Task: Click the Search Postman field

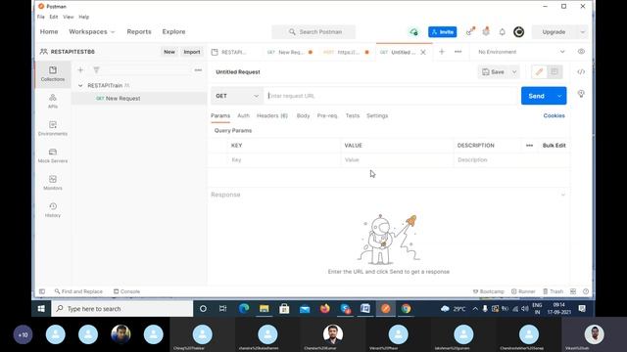Action: [x=313, y=32]
